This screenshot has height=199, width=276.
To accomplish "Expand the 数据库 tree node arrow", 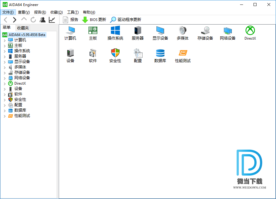I will pos(4,111).
